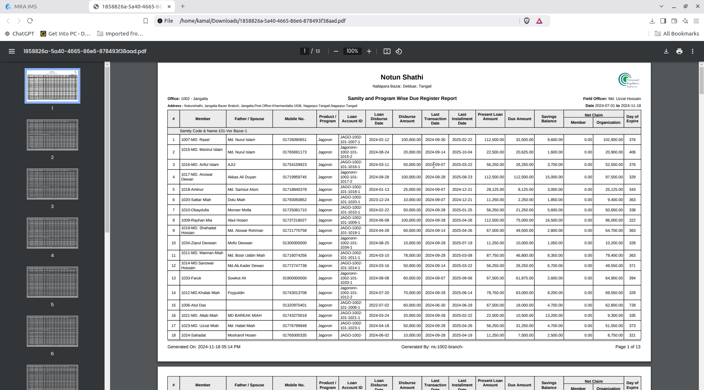704x390 pixels.
Task: Open the ChatGPT bookmark
Action: tap(19, 34)
